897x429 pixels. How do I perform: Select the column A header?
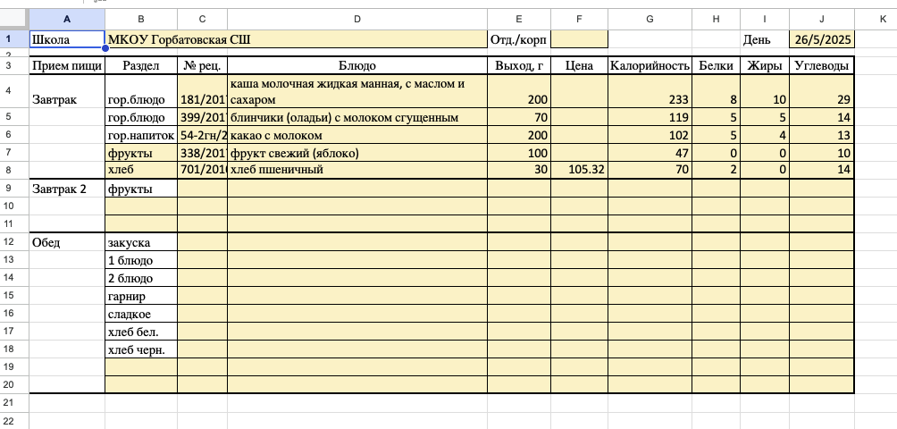(x=67, y=19)
